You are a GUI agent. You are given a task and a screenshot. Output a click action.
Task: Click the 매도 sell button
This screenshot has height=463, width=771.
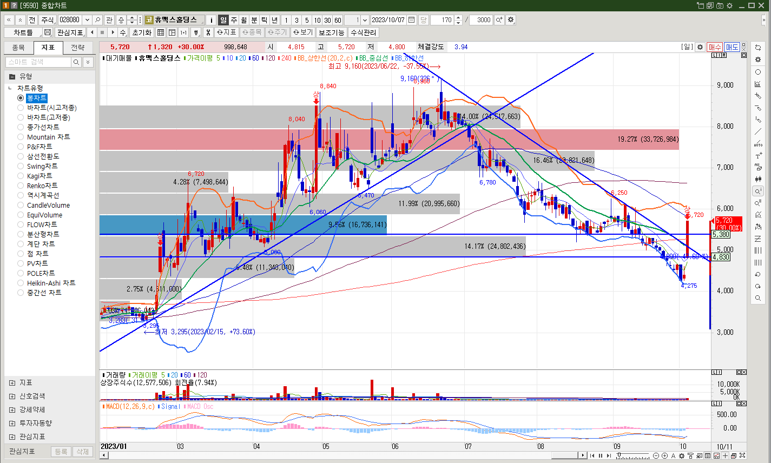coord(732,47)
